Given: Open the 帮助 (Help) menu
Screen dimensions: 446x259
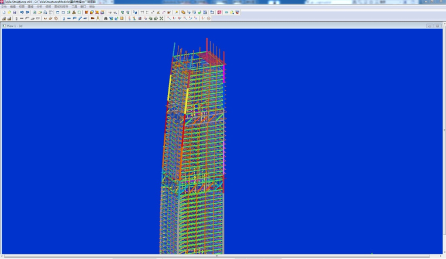Looking at the screenshot, I should pos(92,7).
